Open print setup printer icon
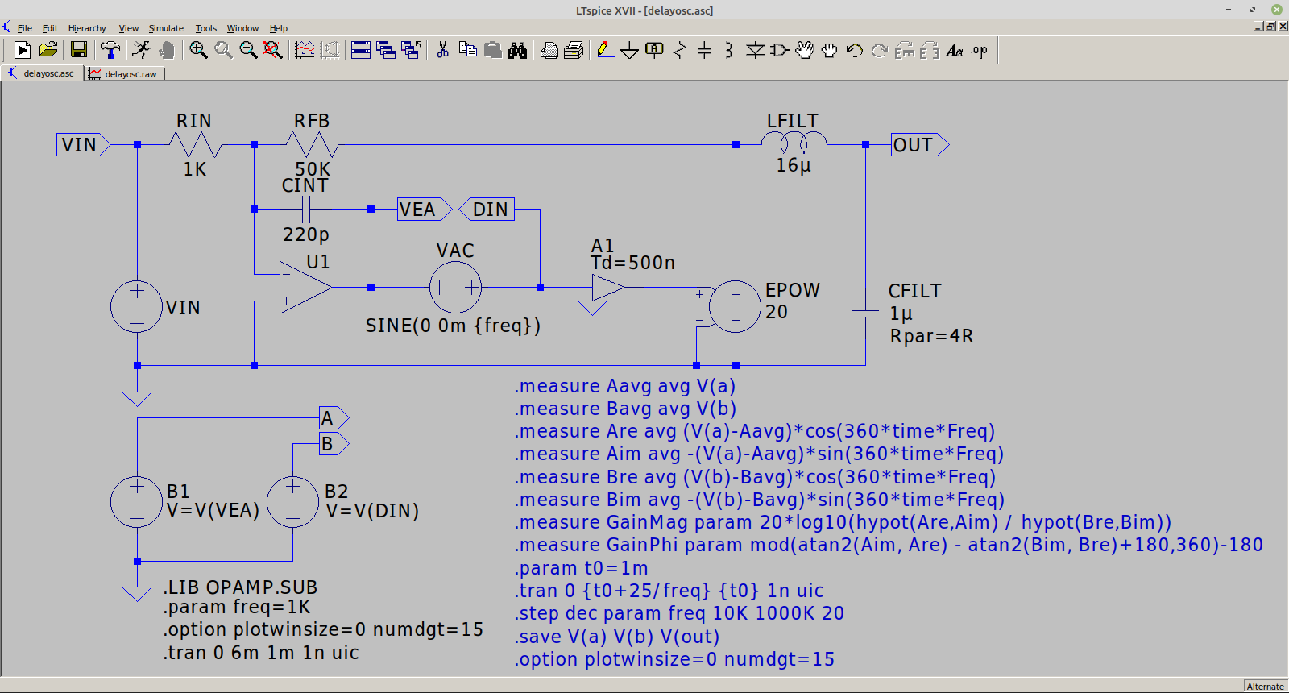Viewport: 1289px width, 693px height. click(x=549, y=50)
